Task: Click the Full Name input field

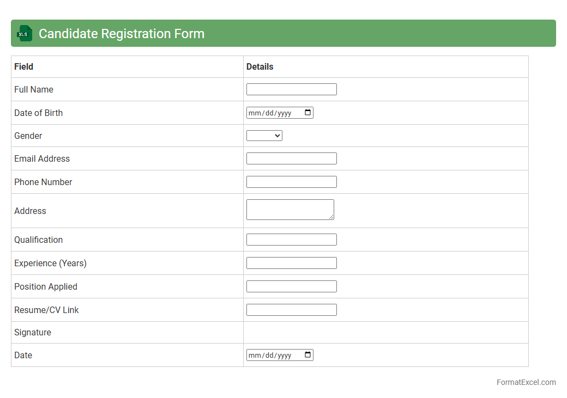Action: click(291, 89)
